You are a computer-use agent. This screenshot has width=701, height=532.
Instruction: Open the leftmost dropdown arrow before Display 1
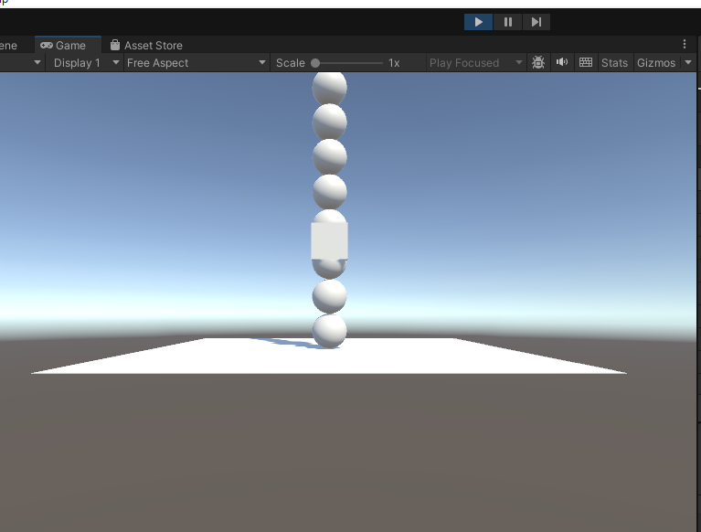pyautogui.click(x=37, y=62)
